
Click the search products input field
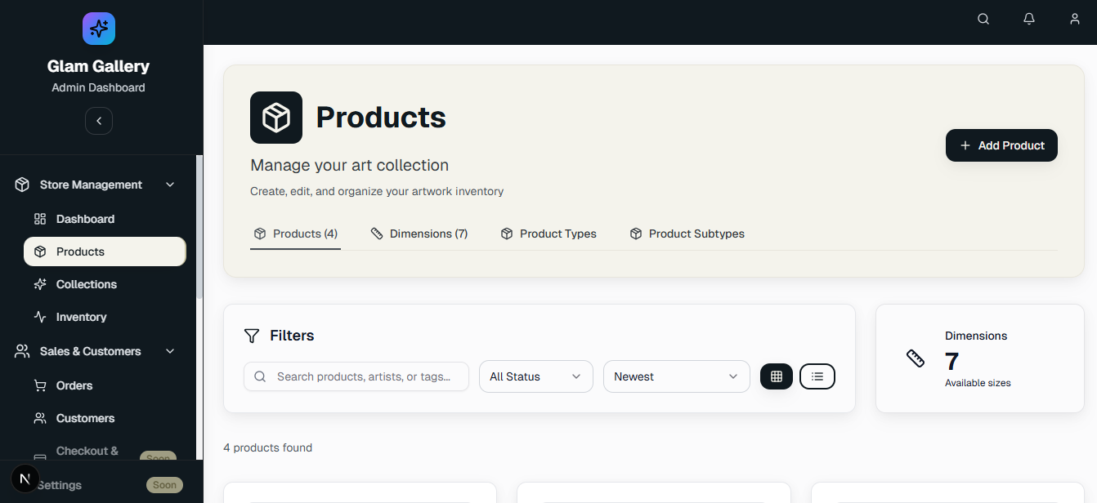(x=364, y=376)
